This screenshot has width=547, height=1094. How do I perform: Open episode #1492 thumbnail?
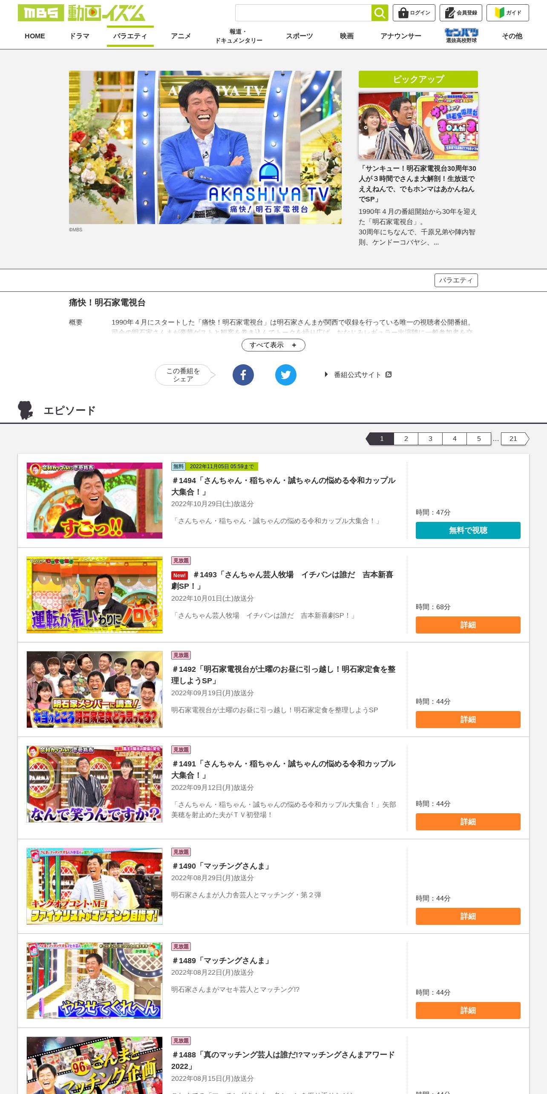[95, 689]
